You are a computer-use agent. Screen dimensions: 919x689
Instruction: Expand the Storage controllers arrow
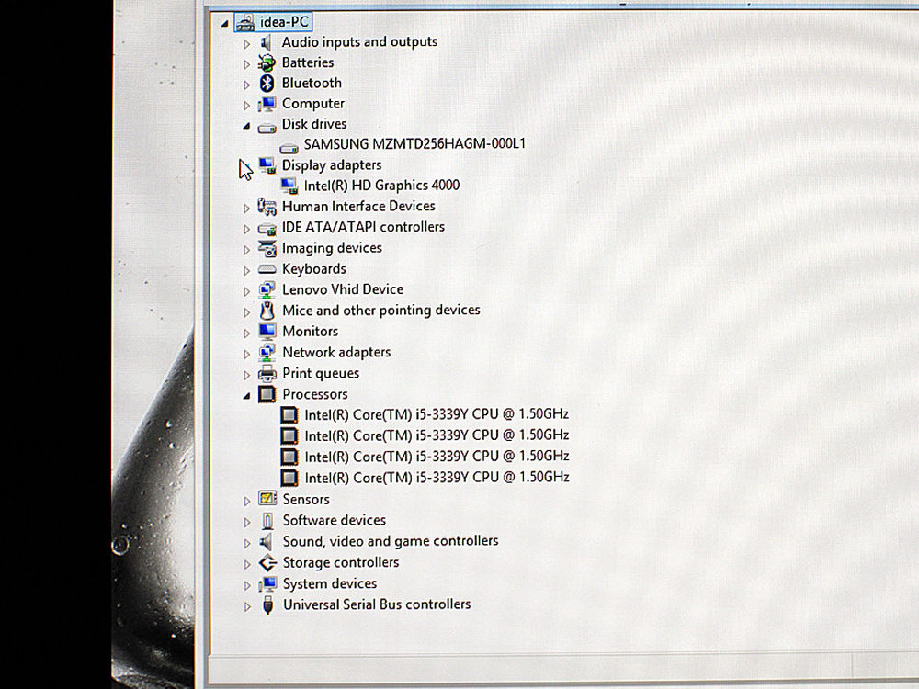click(x=247, y=565)
